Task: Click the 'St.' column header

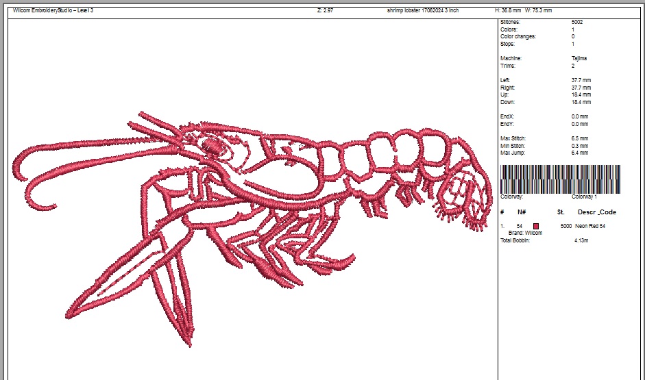Action: click(561, 212)
